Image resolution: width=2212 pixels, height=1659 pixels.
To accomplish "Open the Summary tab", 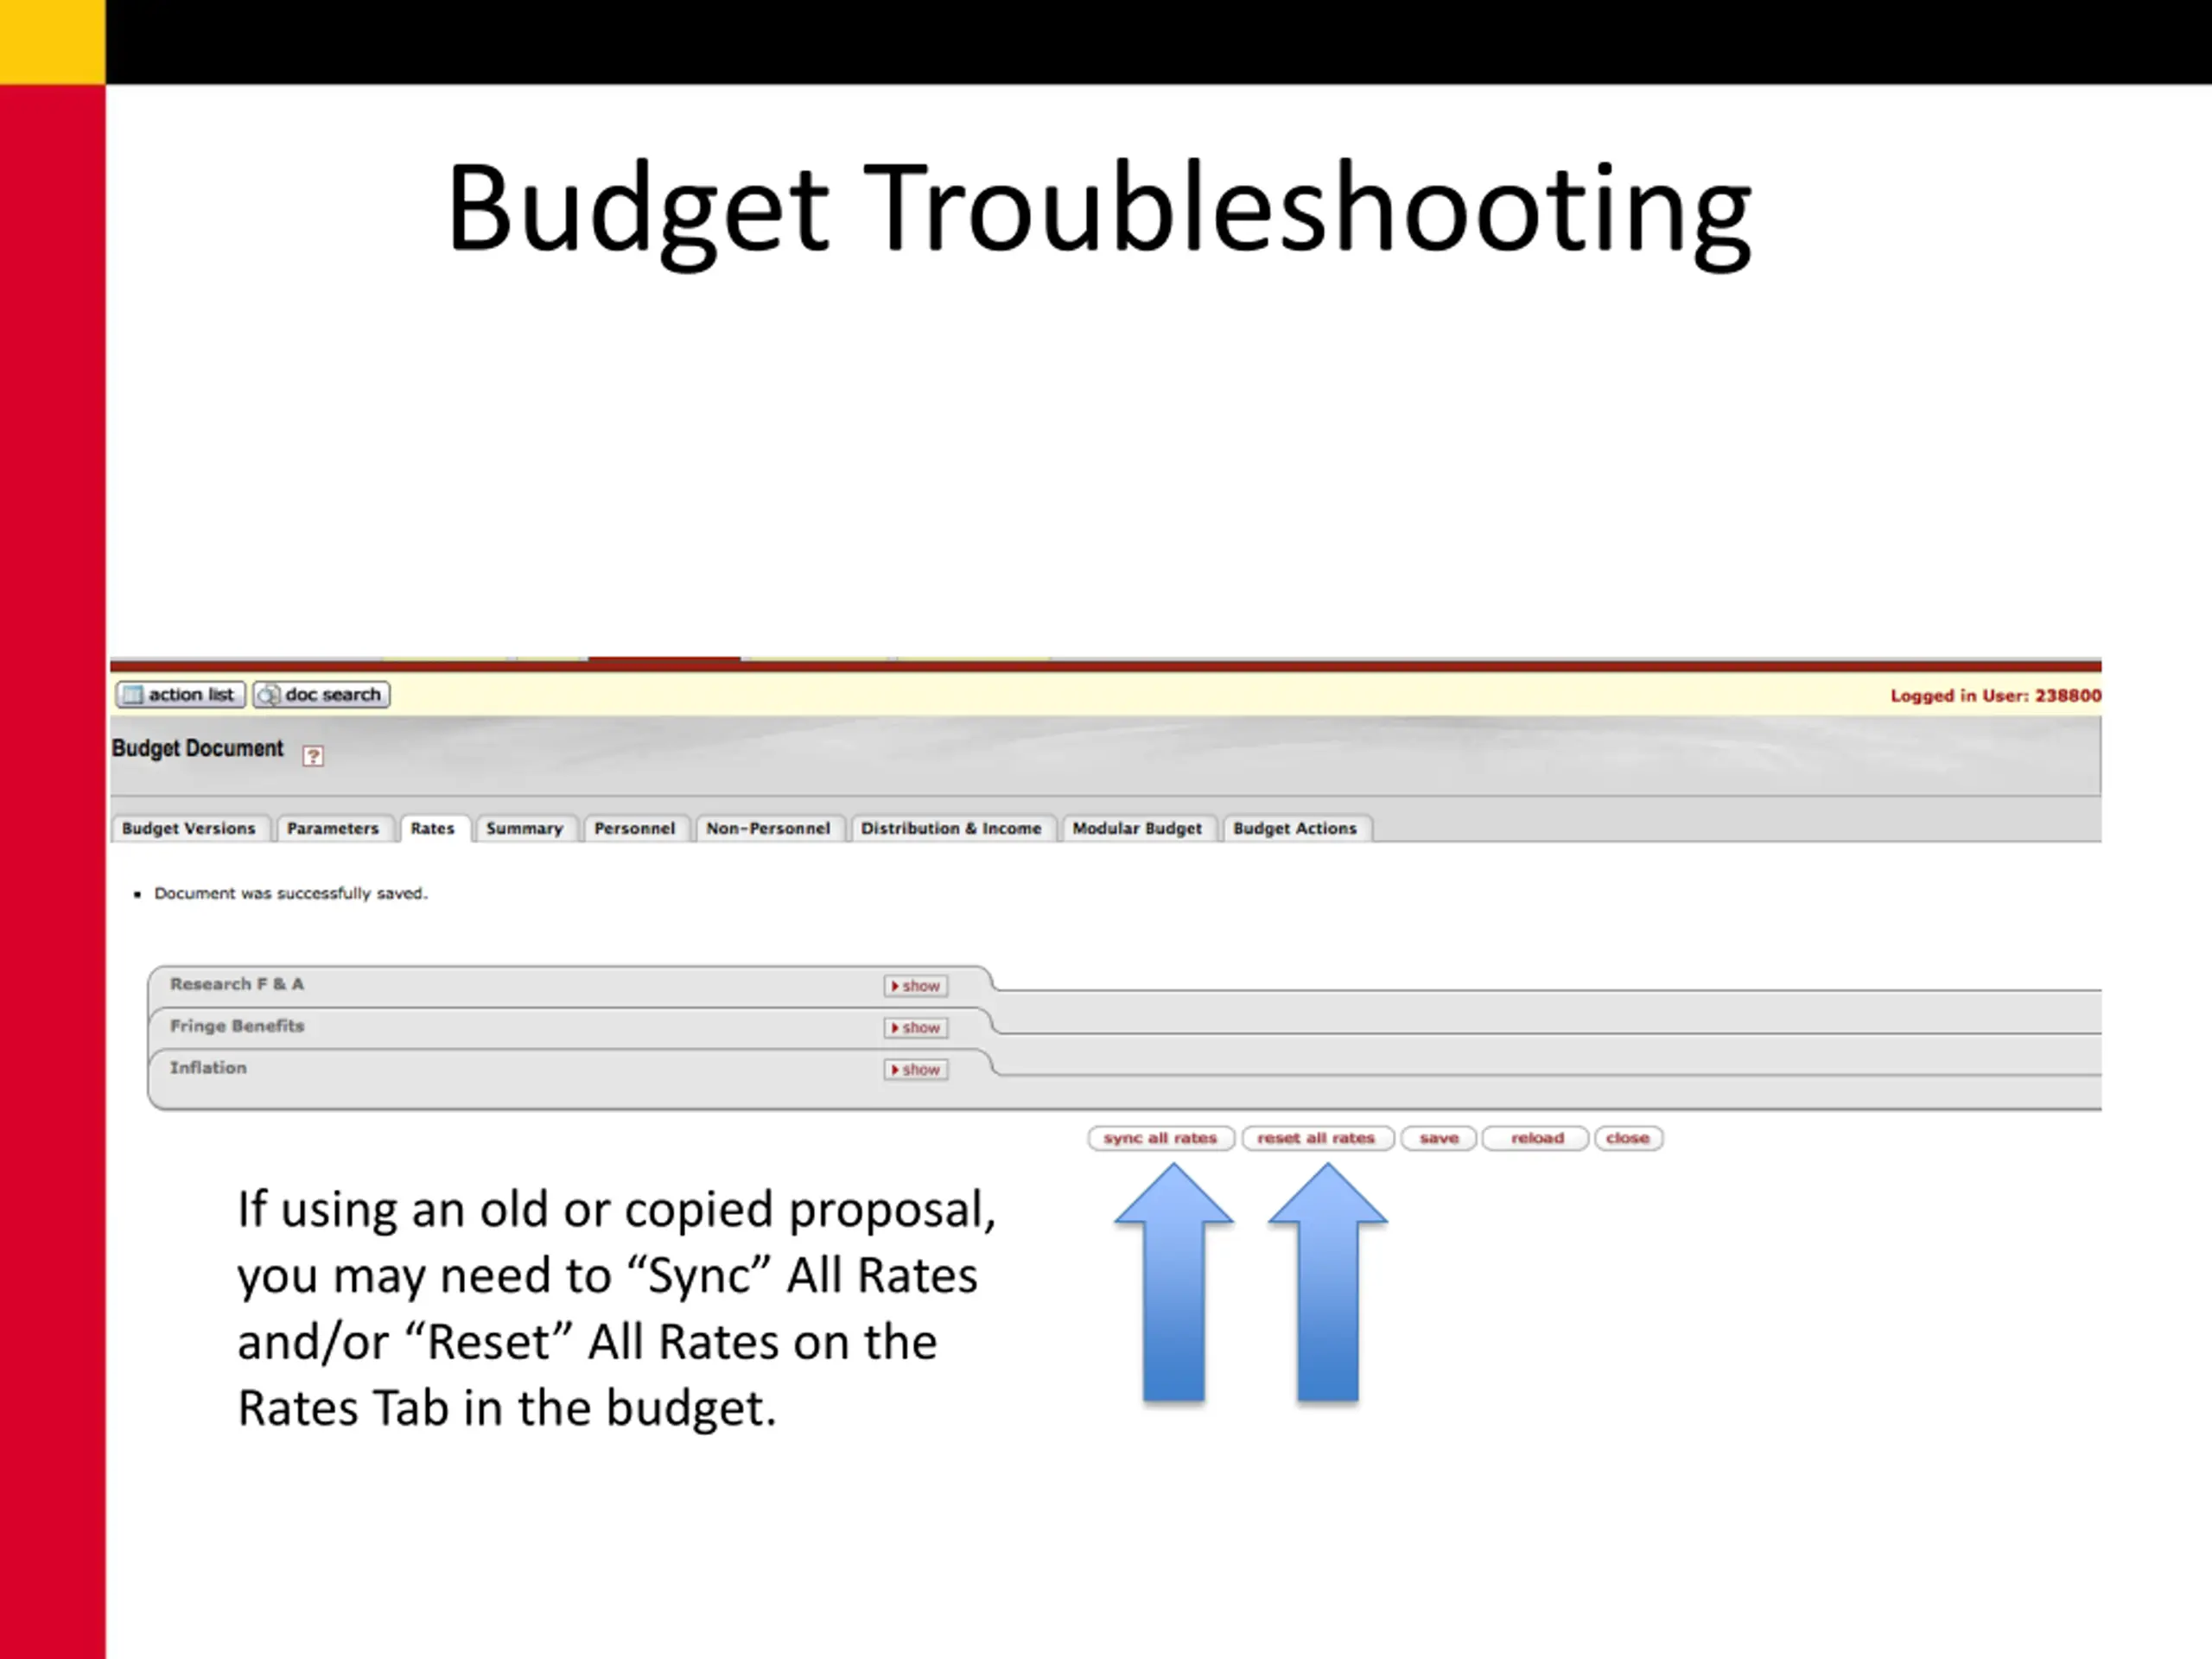I will (525, 828).
